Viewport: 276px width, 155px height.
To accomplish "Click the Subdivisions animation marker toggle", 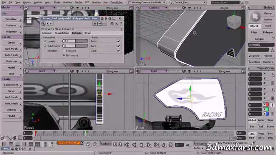I will pos(45,46).
